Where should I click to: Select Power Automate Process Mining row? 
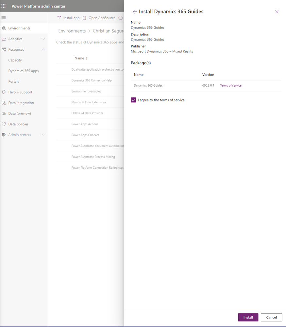coord(90,157)
